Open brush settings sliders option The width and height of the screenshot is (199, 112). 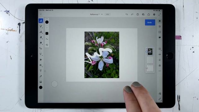pos(47,45)
